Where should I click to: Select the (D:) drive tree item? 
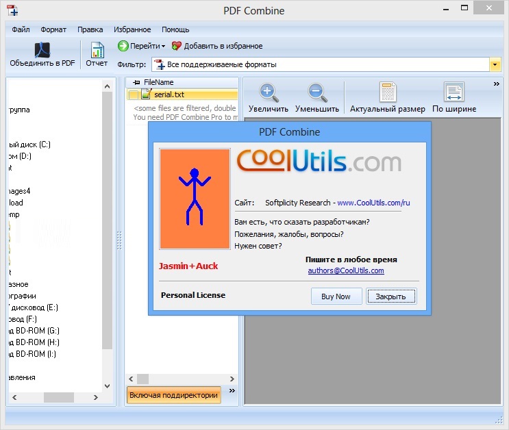click(20, 156)
